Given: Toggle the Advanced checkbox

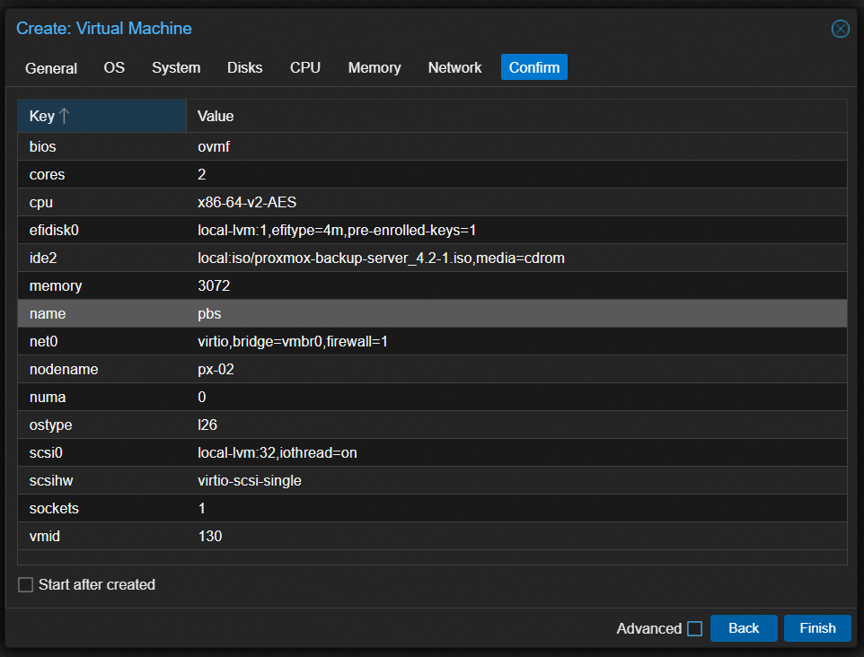Looking at the screenshot, I should [694, 628].
